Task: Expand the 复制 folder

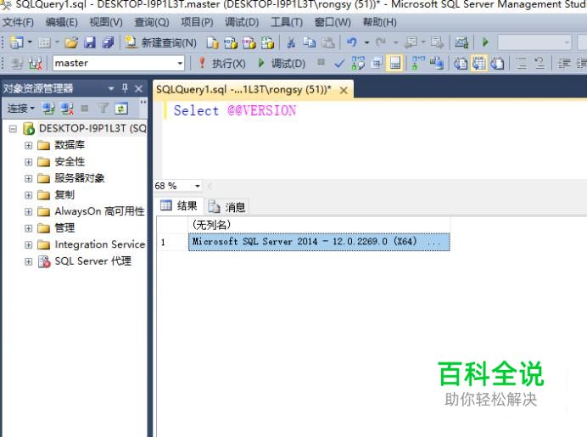Action: pyautogui.click(x=29, y=195)
